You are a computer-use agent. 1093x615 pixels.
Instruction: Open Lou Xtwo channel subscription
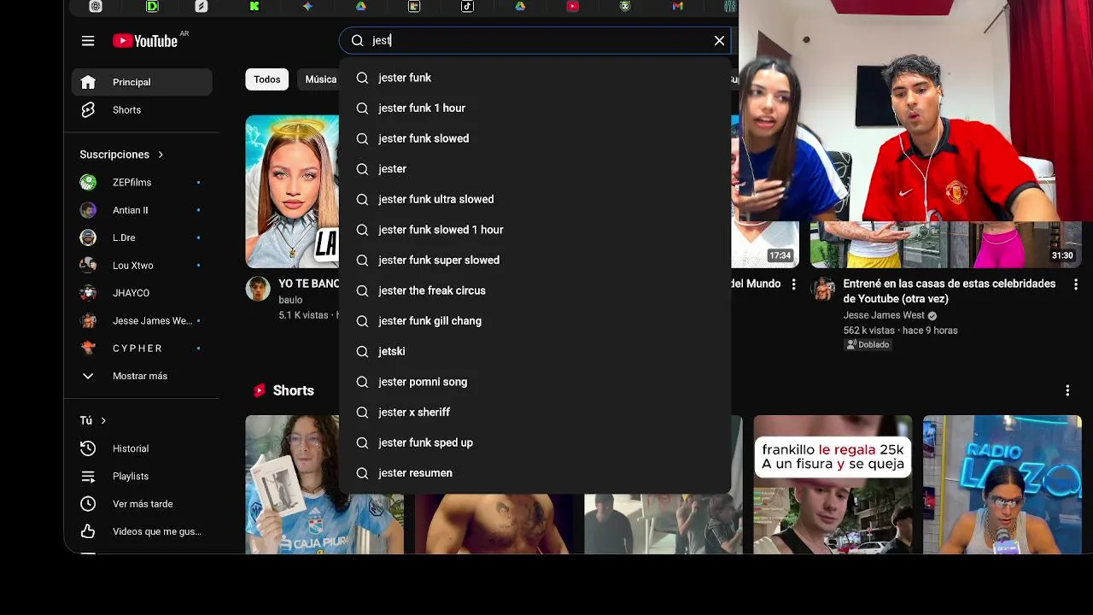click(x=142, y=266)
